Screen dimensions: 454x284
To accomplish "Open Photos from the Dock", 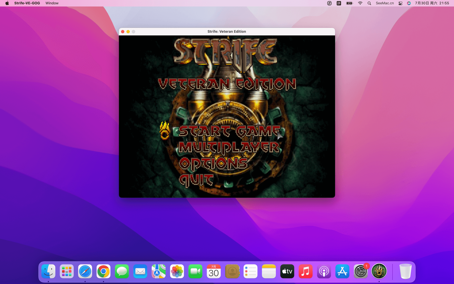I will (177, 271).
